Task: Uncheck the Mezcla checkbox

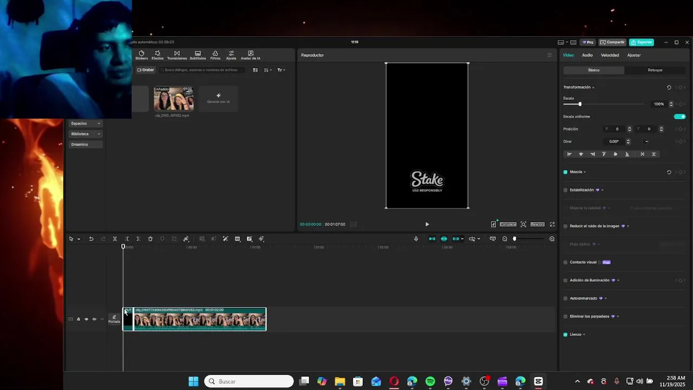Action: [565, 172]
